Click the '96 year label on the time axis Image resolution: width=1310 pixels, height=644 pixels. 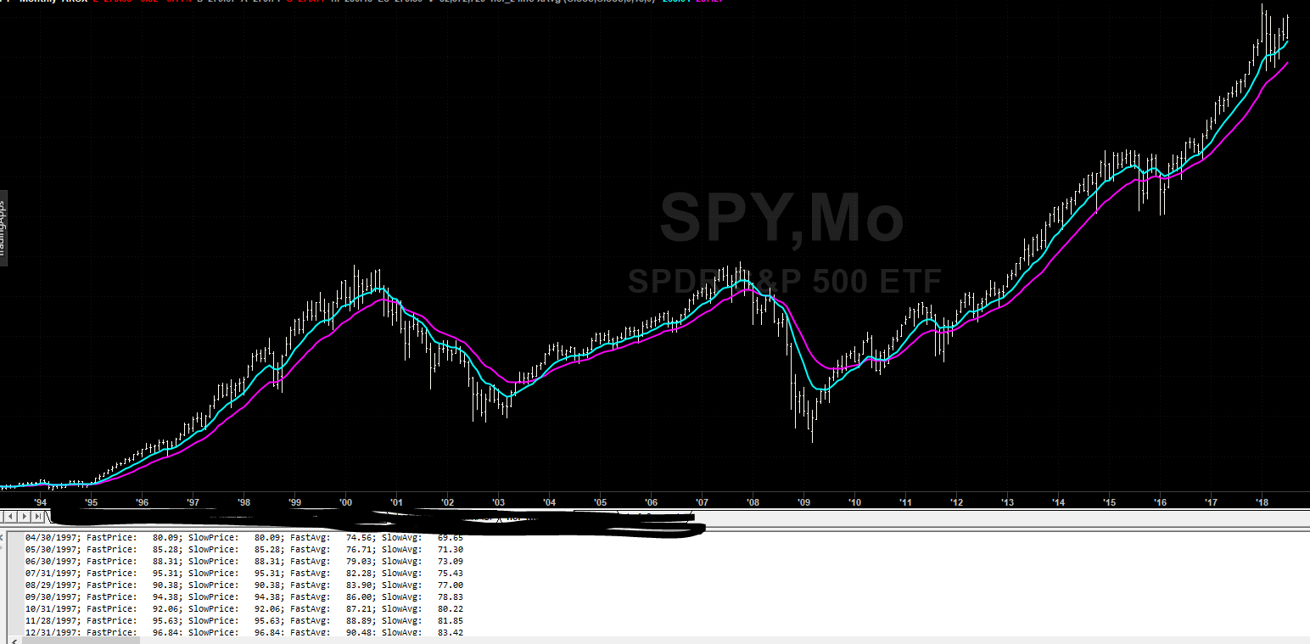tap(142, 501)
